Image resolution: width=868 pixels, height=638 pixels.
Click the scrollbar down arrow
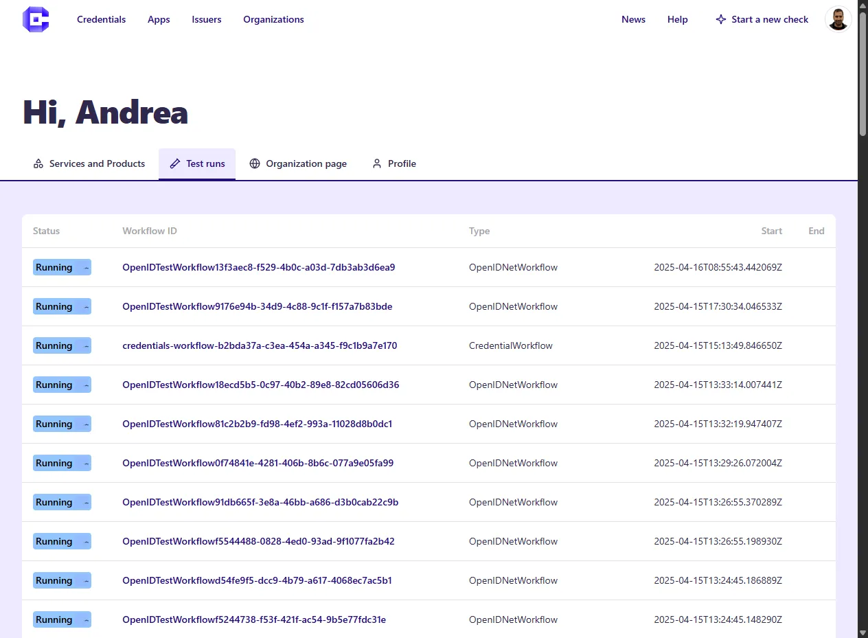click(863, 632)
